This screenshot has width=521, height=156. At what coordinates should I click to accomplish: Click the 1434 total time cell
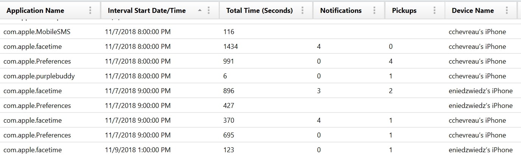click(230, 47)
